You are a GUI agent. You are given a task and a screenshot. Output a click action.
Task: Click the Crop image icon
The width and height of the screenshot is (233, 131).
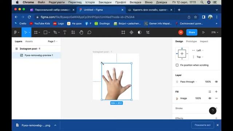coord(148,32)
